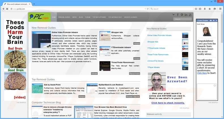Go to the Home page icon
The height and width of the screenshot is (119, 224).
[x=210, y=9]
